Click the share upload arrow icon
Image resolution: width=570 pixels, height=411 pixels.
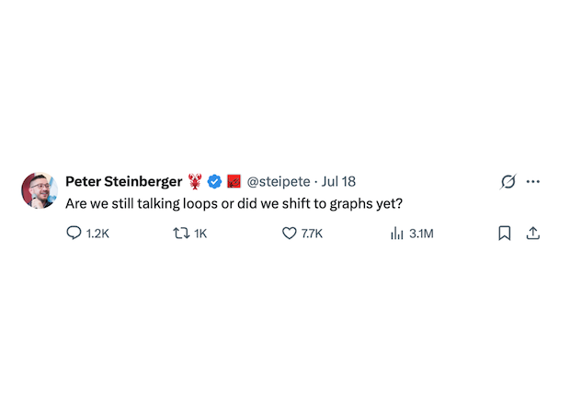533,233
